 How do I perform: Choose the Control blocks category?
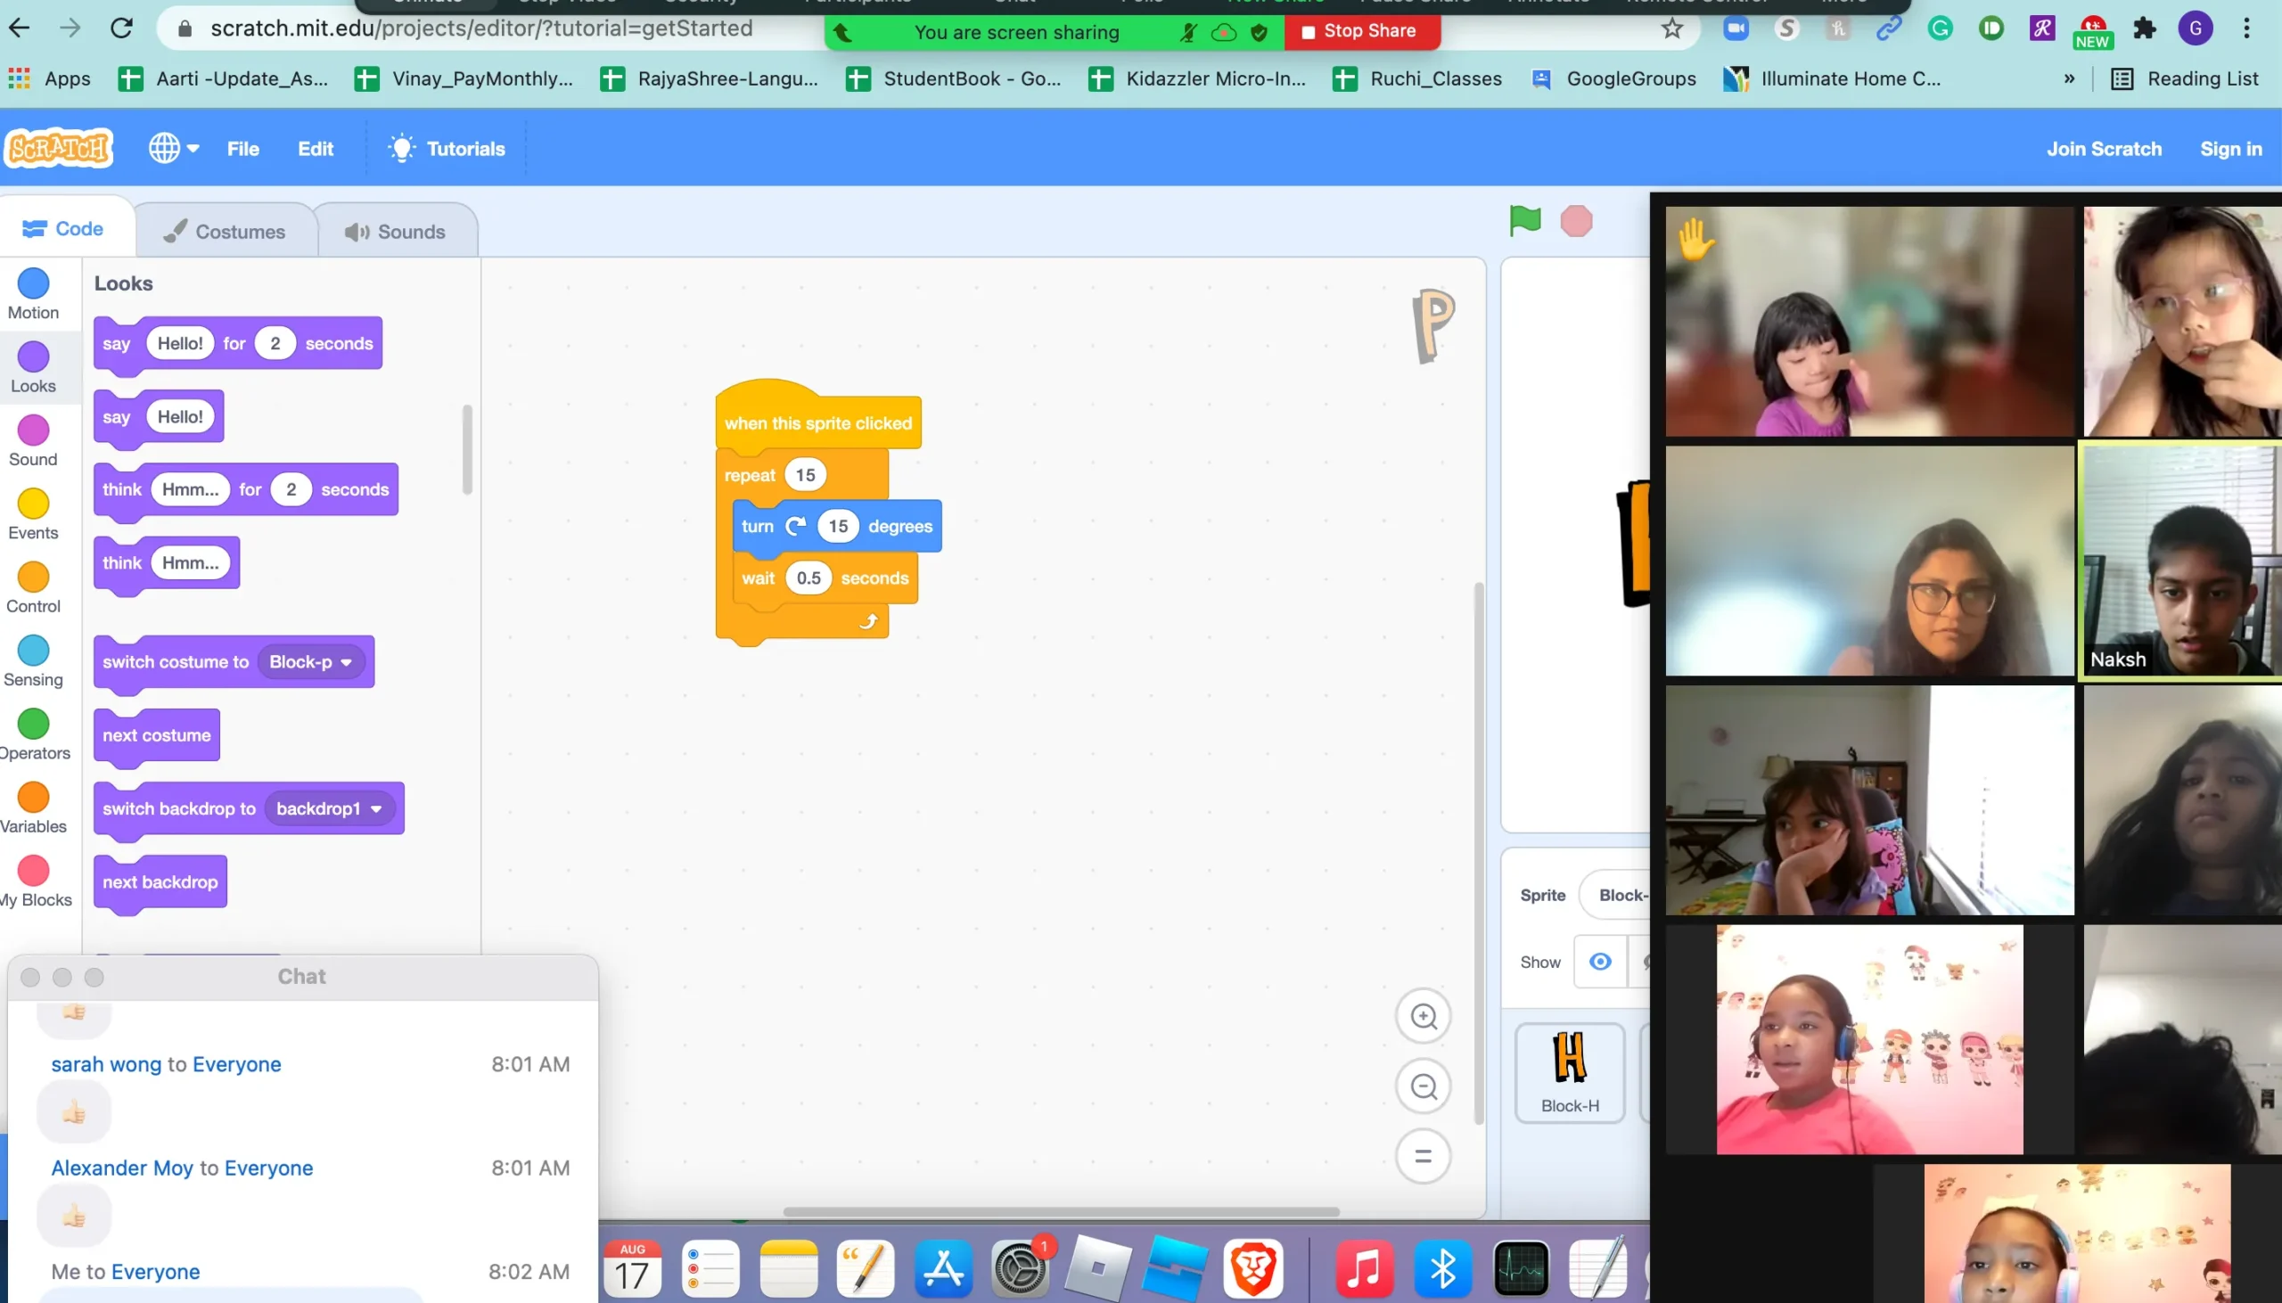[33, 588]
